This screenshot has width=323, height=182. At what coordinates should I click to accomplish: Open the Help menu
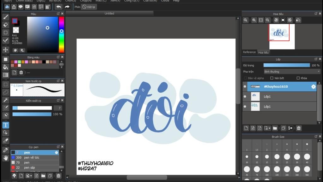[176, 1]
